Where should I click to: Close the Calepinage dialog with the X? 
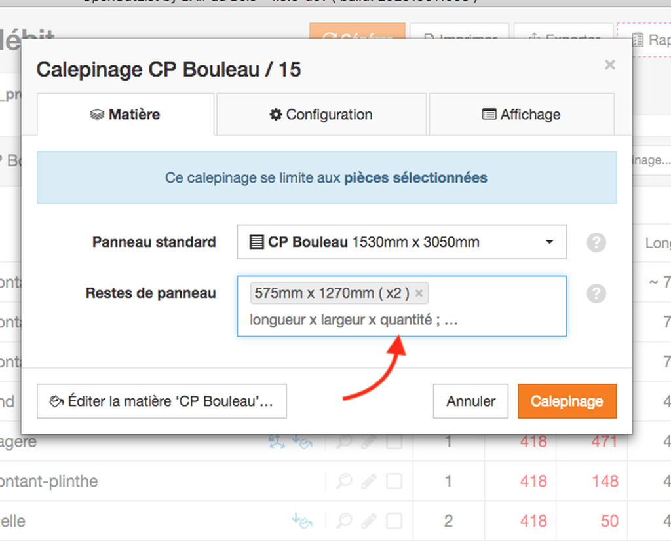(610, 65)
